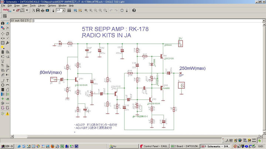This screenshot has width=266, height=149.
Task: Open Help with the question mark icon
Action: (134, 10)
